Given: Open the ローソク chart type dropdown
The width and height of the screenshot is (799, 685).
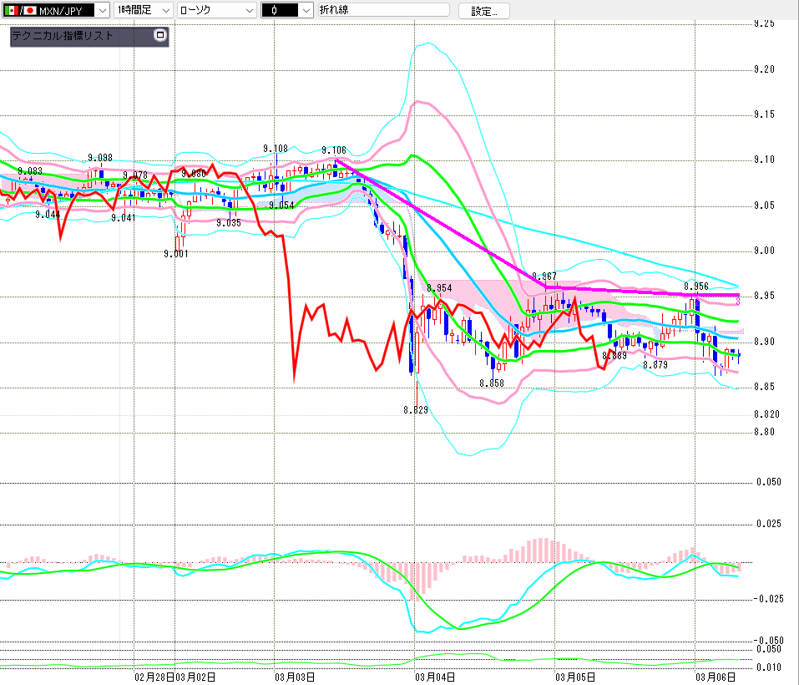Looking at the screenshot, I should click(248, 11).
